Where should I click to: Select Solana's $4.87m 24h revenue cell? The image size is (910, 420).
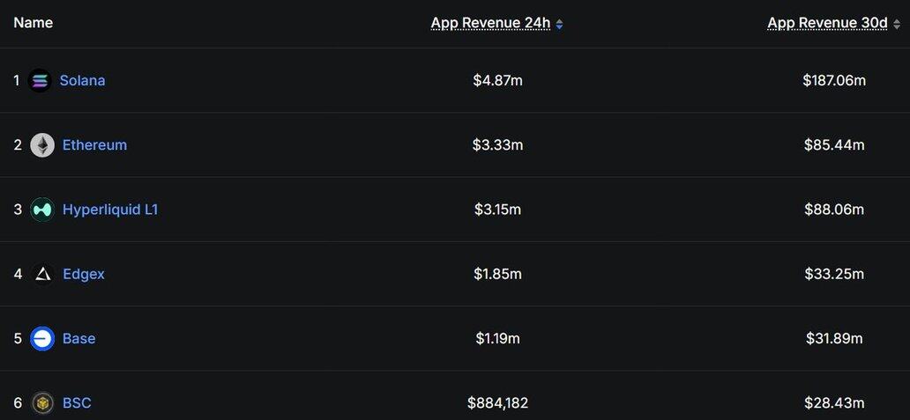tap(498, 80)
